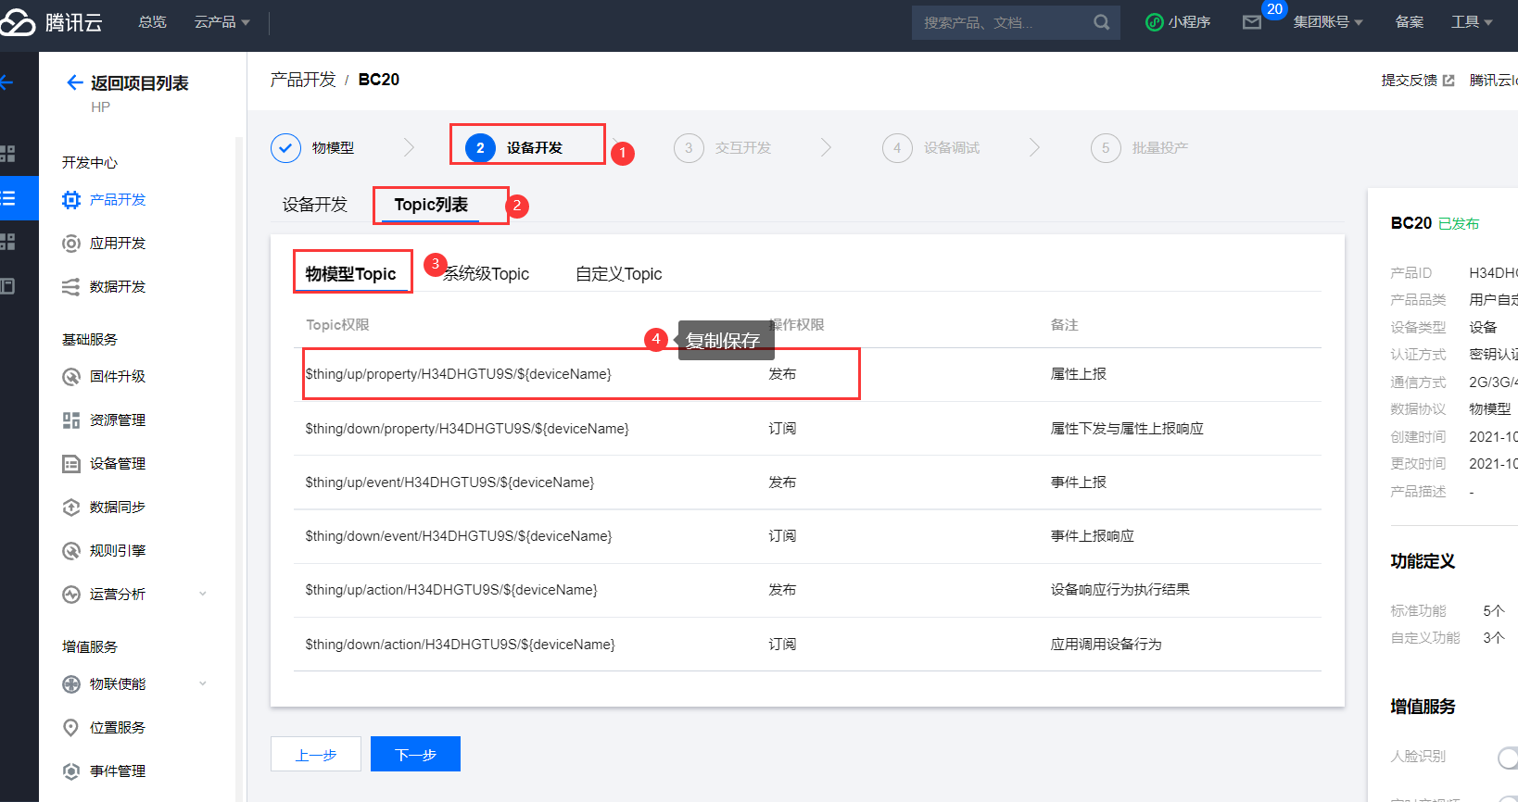This screenshot has height=802, width=1518.
Task: Click the 位置服务 pin icon
Action: coord(71,727)
